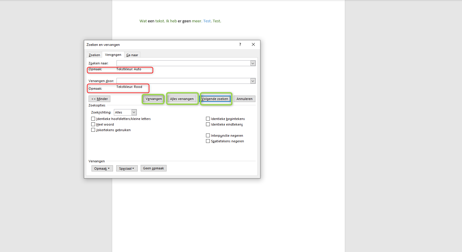Toggle Spatietekens negeren checkbox
462x252 pixels.
[208, 141]
